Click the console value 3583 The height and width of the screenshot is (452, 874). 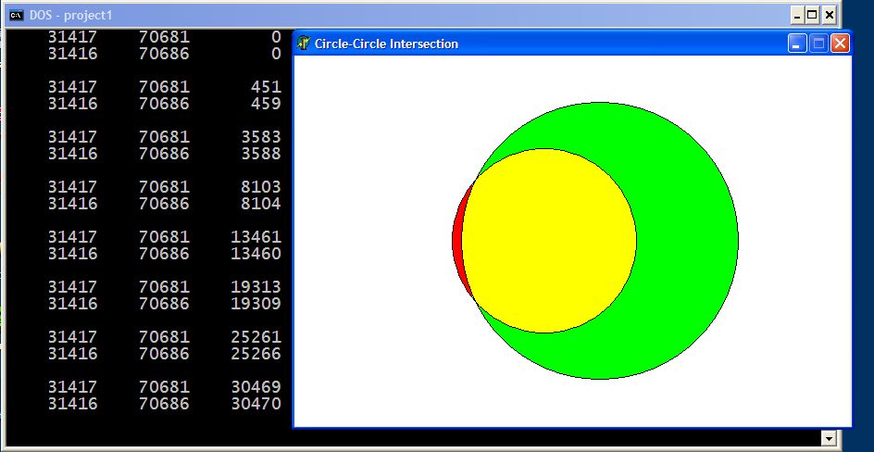pyautogui.click(x=259, y=137)
